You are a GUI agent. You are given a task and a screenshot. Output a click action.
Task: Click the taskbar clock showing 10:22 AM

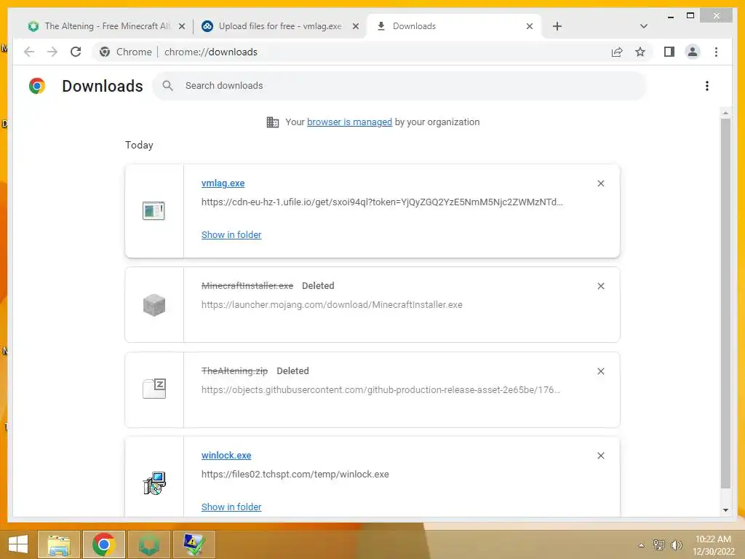click(x=713, y=545)
